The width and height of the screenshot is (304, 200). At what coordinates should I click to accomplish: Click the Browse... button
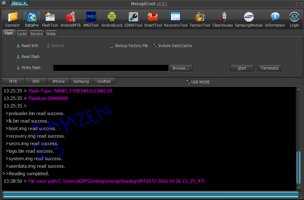pos(181,68)
